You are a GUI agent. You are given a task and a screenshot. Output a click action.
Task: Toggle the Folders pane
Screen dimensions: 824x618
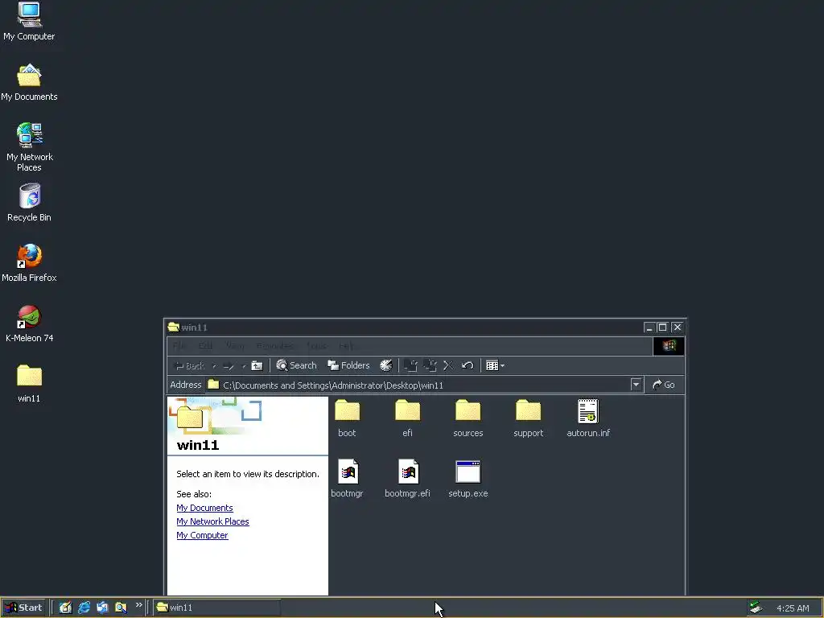pos(348,366)
